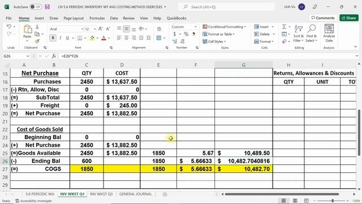Image resolution: width=362 pixels, height=204 pixels.
Task: Click the AutoSum sigma icon
Action: [284, 27]
